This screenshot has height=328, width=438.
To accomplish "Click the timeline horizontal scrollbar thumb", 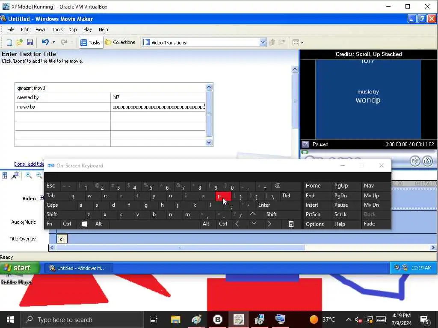I will pyautogui.click(x=181, y=248).
